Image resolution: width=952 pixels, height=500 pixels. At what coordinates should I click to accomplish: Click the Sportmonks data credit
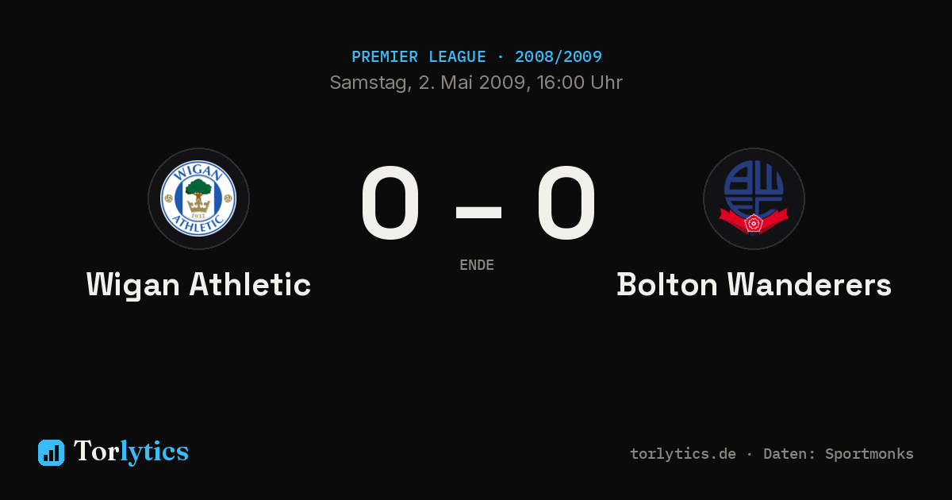coord(869,454)
